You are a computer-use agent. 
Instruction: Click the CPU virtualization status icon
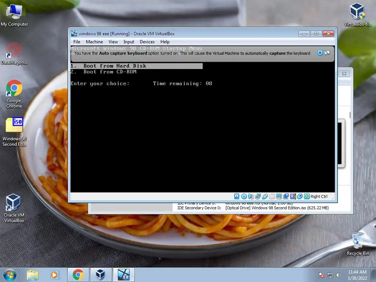293,196
